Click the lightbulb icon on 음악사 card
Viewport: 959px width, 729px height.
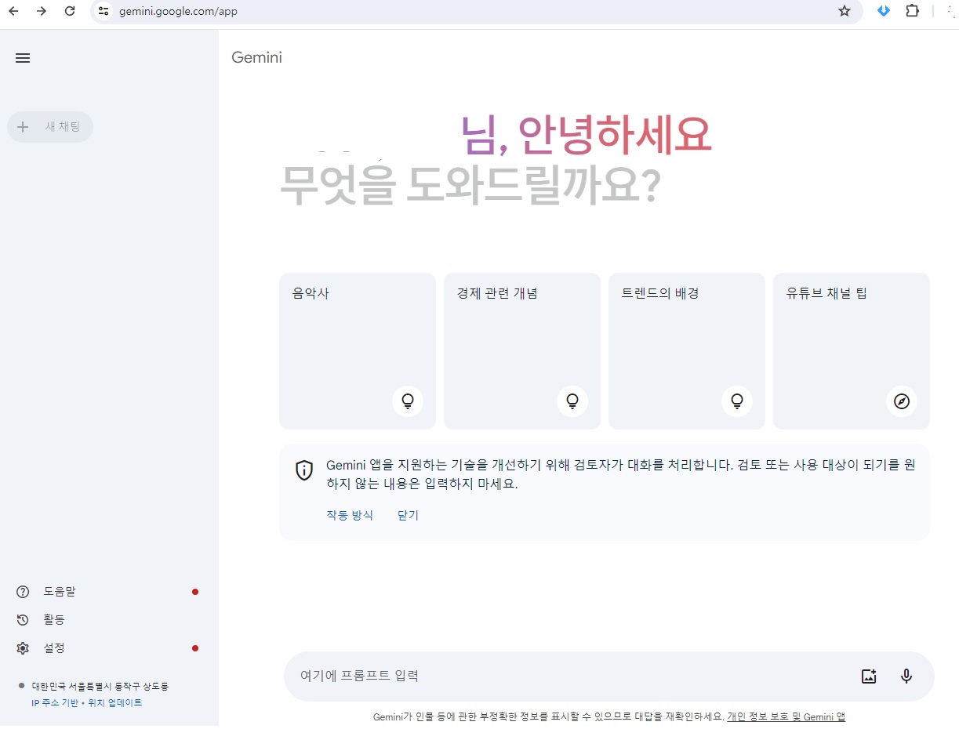tap(408, 401)
